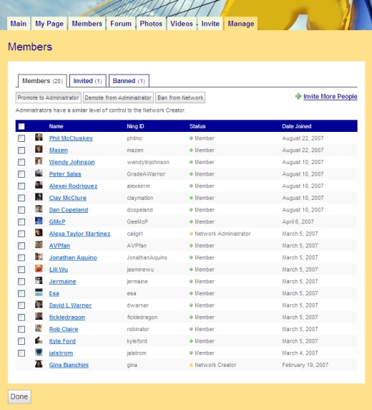The width and height of the screenshot is (372, 410).
Task: Click jalstrom's avatar icon
Action: pyautogui.click(x=39, y=352)
